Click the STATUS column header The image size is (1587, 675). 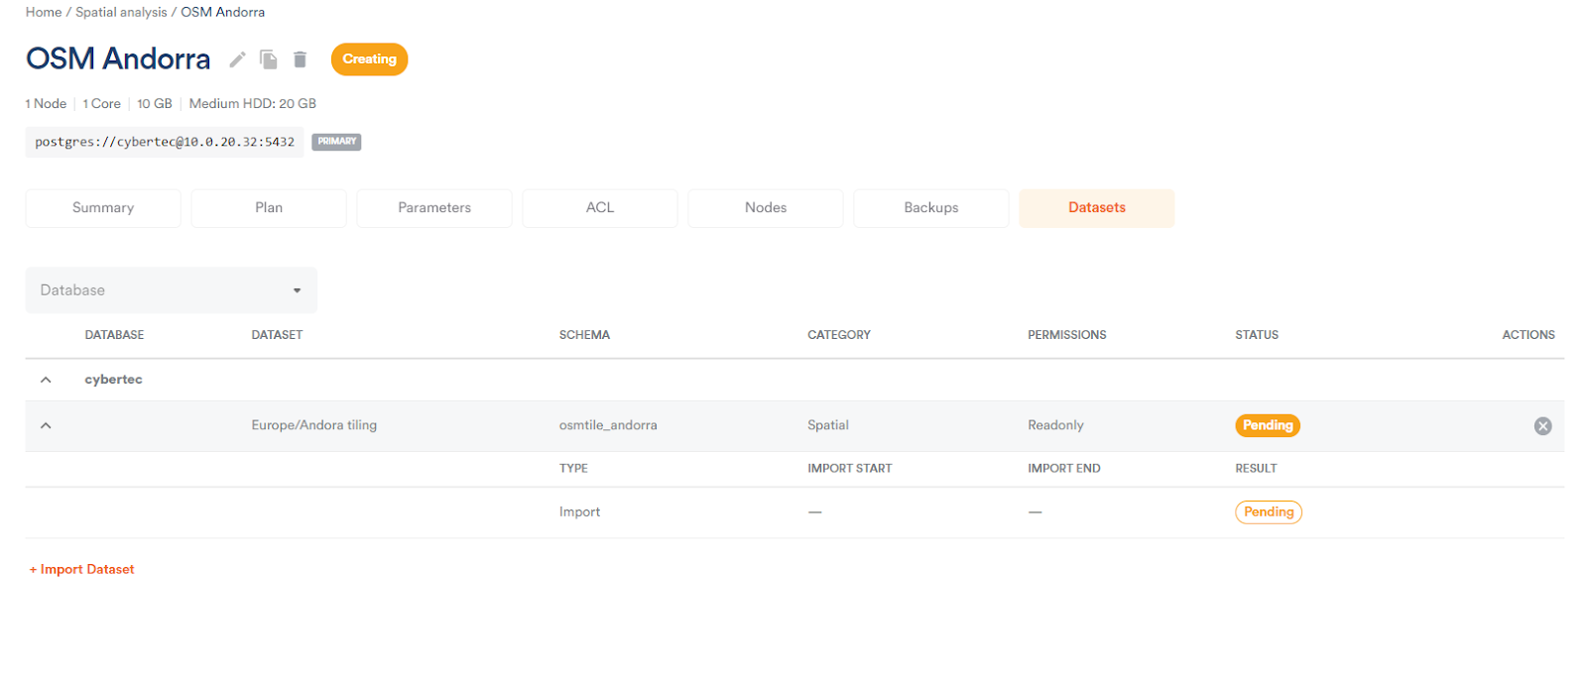(1257, 335)
